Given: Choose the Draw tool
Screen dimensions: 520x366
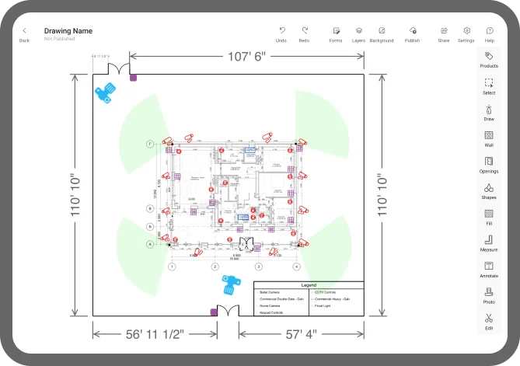Looking at the screenshot, I should [x=489, y=113].
